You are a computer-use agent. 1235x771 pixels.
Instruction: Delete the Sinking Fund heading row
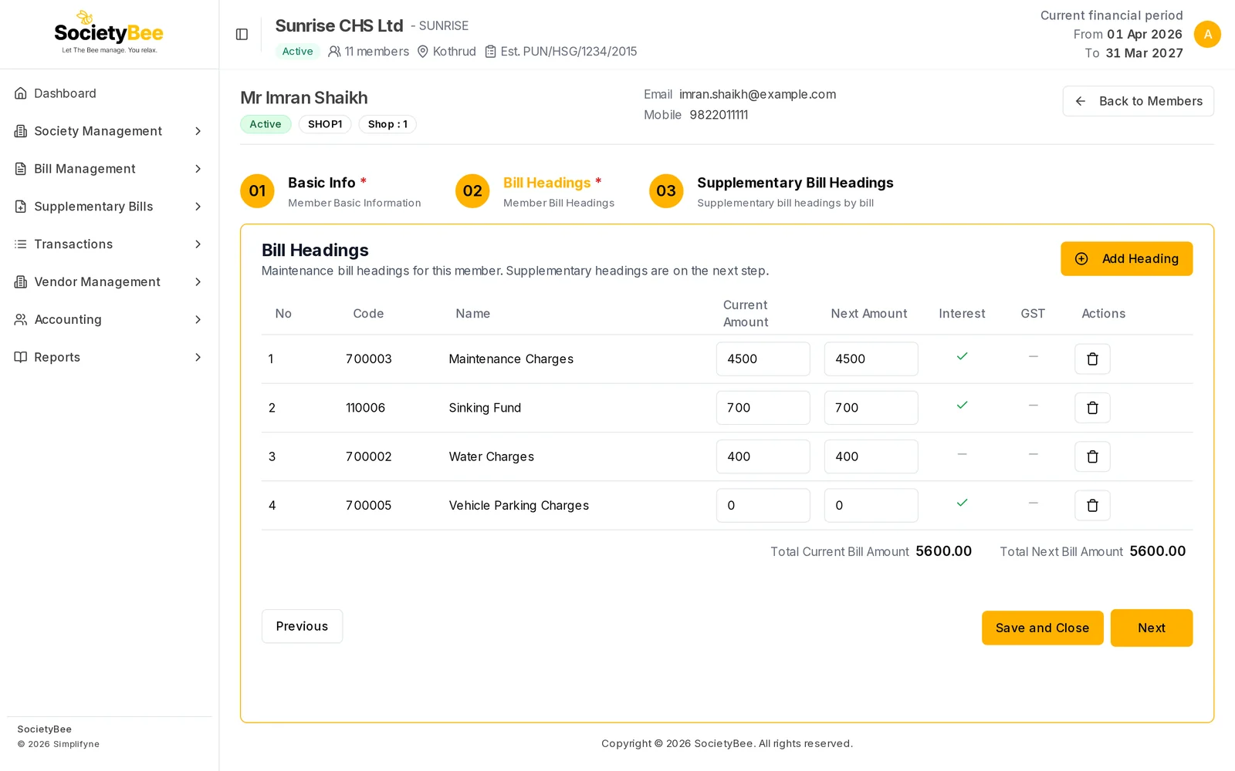tap(1092, 408)
